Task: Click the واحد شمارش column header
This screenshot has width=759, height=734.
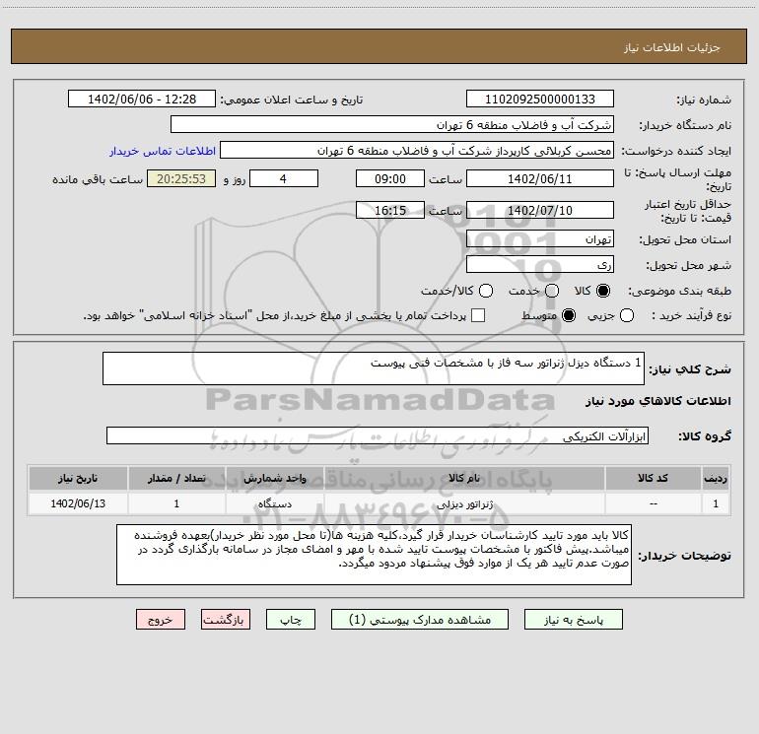Action: (x=274, y=478)
